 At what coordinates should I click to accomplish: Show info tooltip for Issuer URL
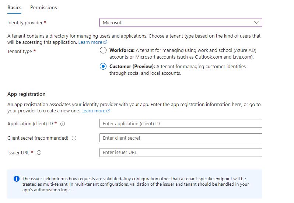(x=39, y=153)
